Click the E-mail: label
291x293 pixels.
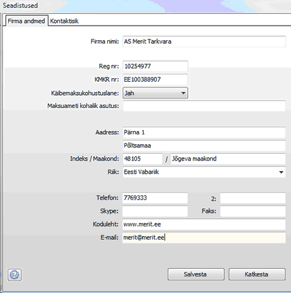109,238
